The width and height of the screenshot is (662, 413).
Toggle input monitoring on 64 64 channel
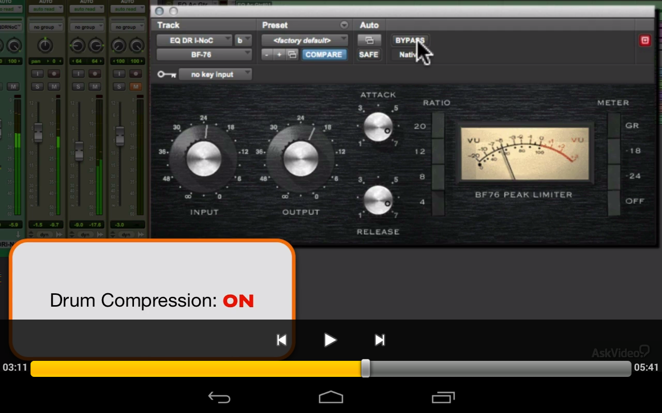(78, 74)
